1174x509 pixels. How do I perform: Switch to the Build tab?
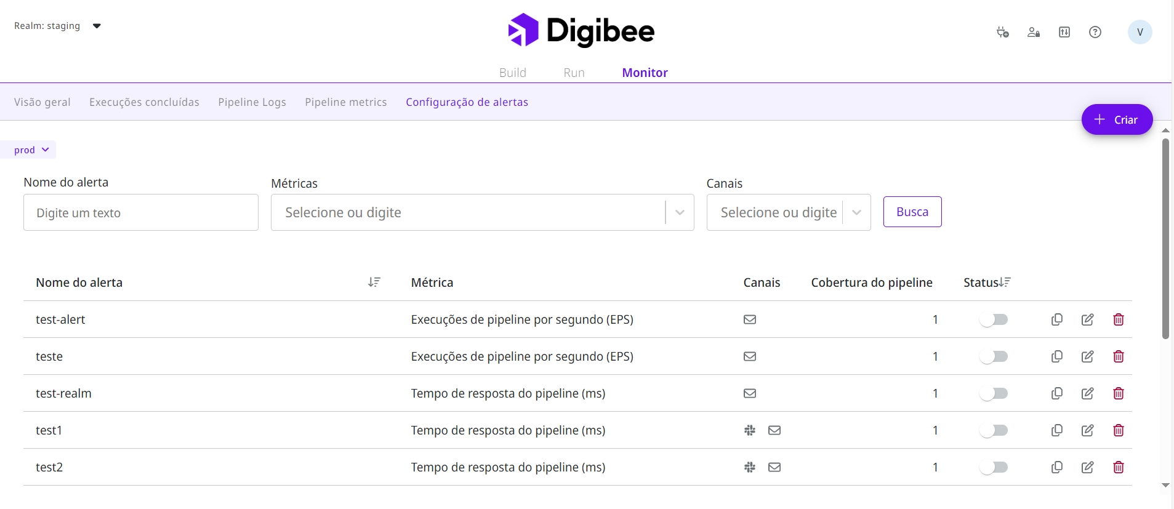pos(512,73)
